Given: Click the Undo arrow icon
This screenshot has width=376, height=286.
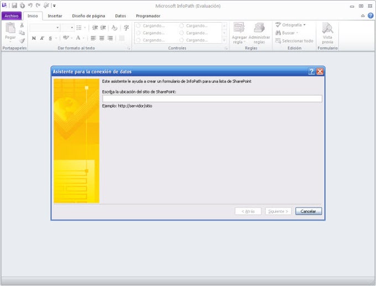Looking at the screenshot, I should click(30, 6).
